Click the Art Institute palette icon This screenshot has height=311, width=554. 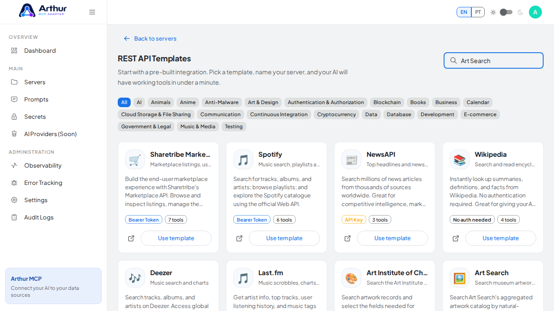click(351, 278)
